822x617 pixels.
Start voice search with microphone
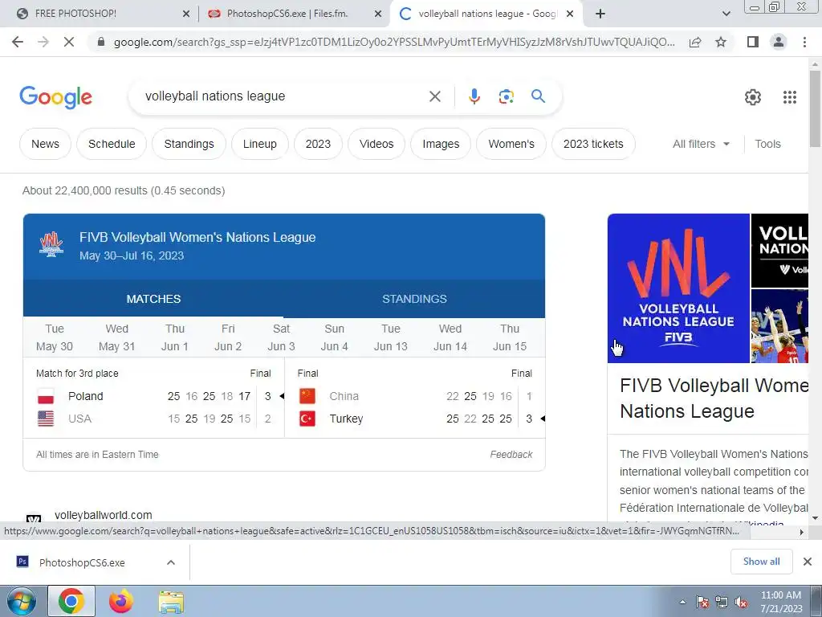pyautogui.click(x=474, y=96)
